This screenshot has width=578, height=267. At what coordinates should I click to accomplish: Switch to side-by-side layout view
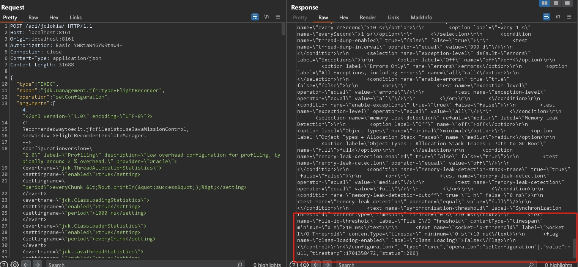pyautogui.click(x=545, y=3)
